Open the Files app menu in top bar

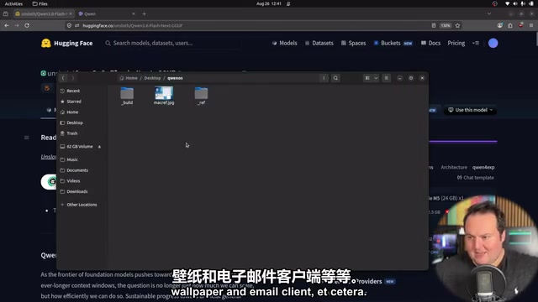[40, 3]
